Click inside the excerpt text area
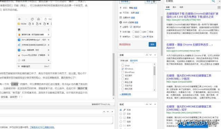Viewport: 221px width, 129px height. pos(56,120)
